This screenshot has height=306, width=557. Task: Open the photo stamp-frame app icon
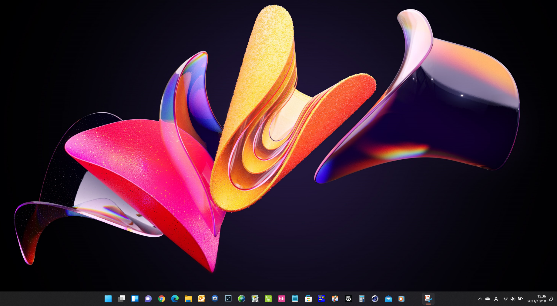pyautogui.click(x=255, y=299)
